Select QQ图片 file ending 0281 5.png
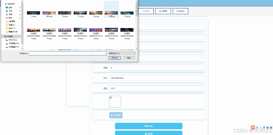This screenshot has height=135, width=273. (x=33, y=34)
